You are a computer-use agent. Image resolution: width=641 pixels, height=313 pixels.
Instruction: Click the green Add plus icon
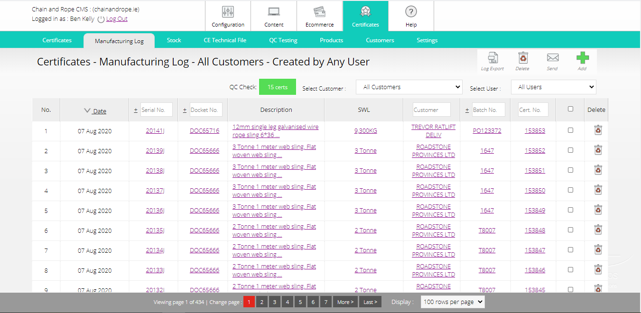582,58
